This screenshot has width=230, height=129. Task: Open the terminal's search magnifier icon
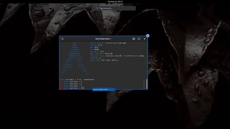coord(63,39)
